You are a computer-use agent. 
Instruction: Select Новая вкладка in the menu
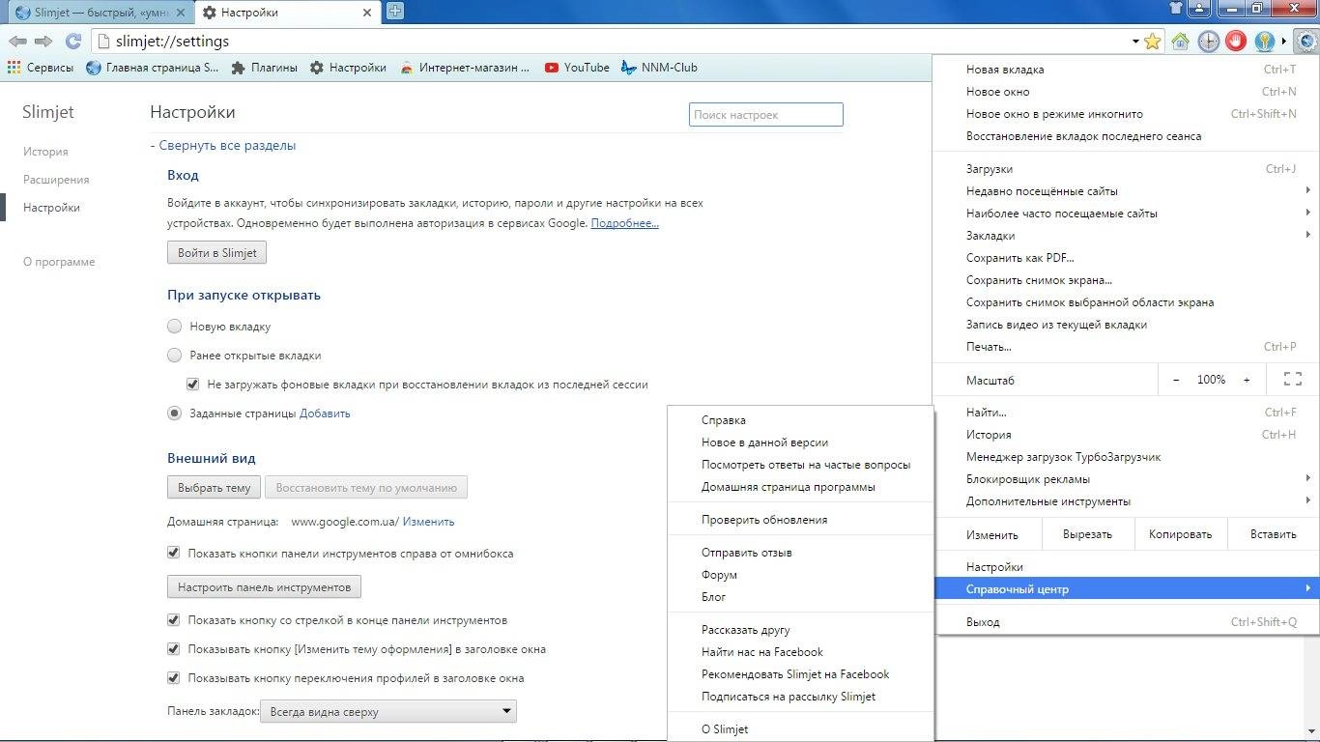pos(1127,70)
